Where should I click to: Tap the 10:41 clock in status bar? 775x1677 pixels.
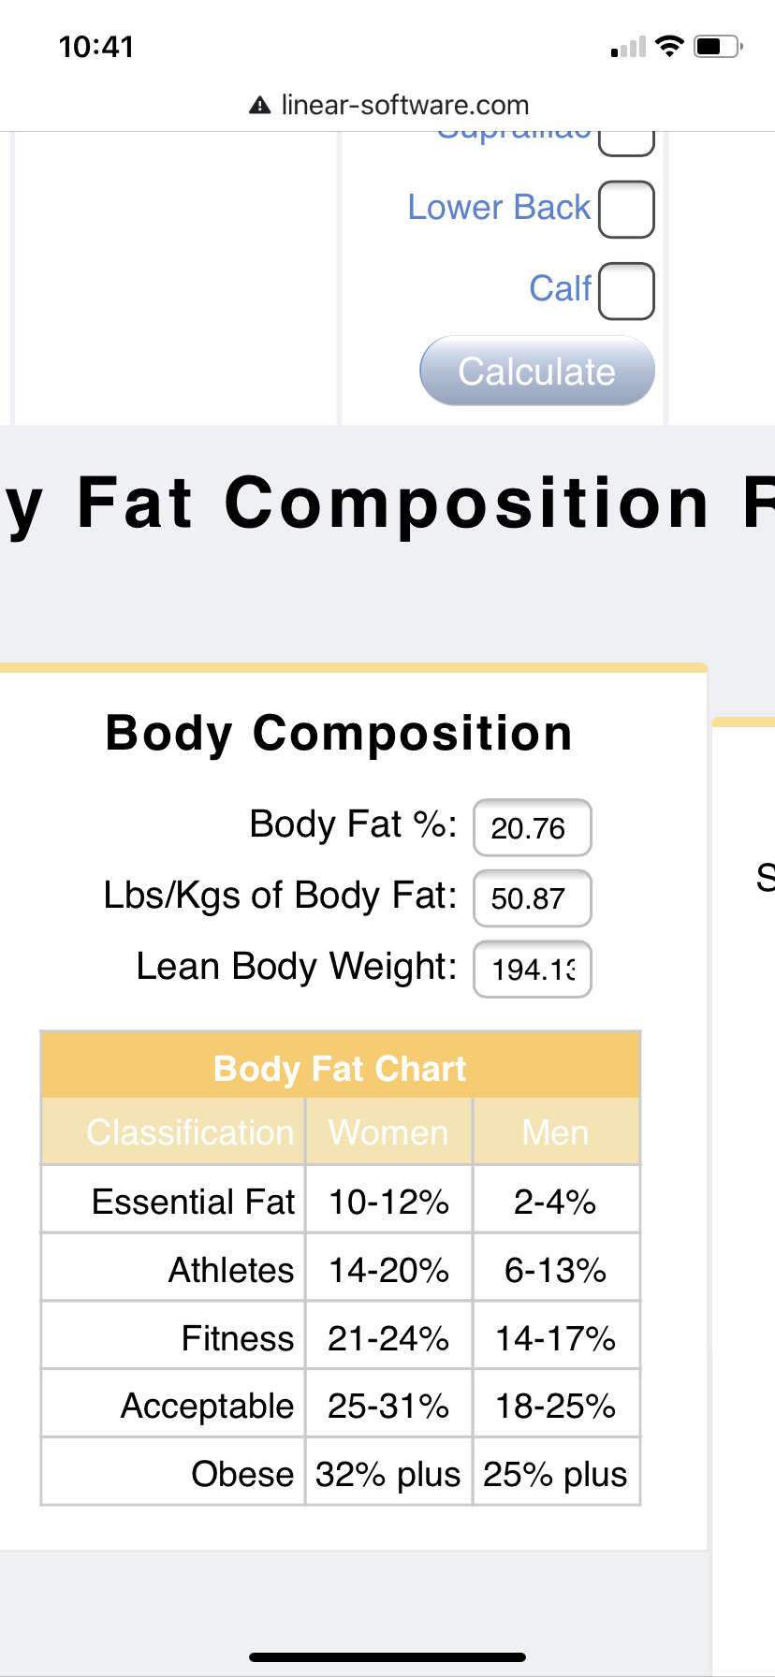tap(96, 47)
